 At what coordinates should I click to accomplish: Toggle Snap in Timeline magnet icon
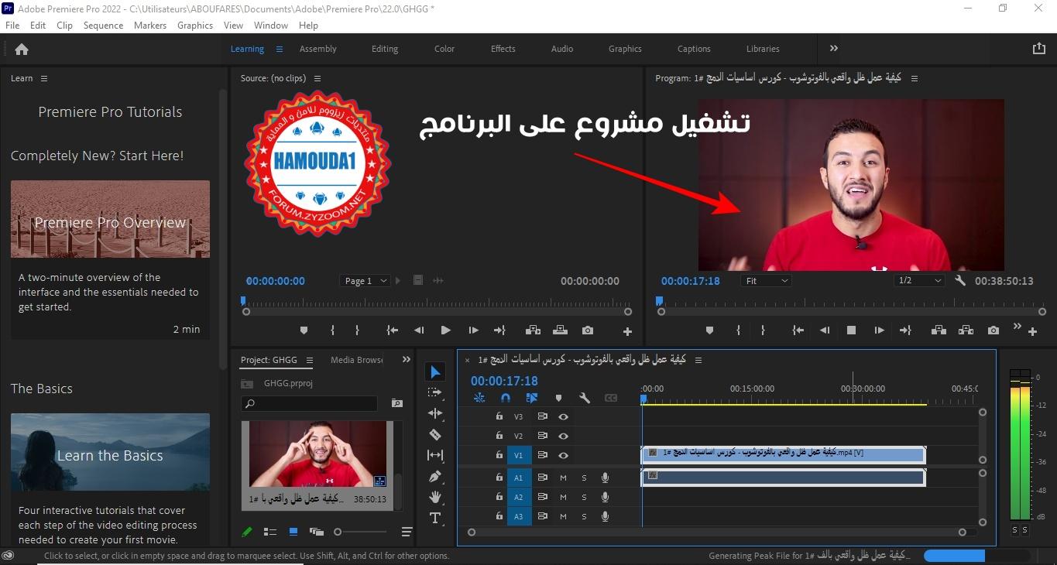(x=506, y=398)
